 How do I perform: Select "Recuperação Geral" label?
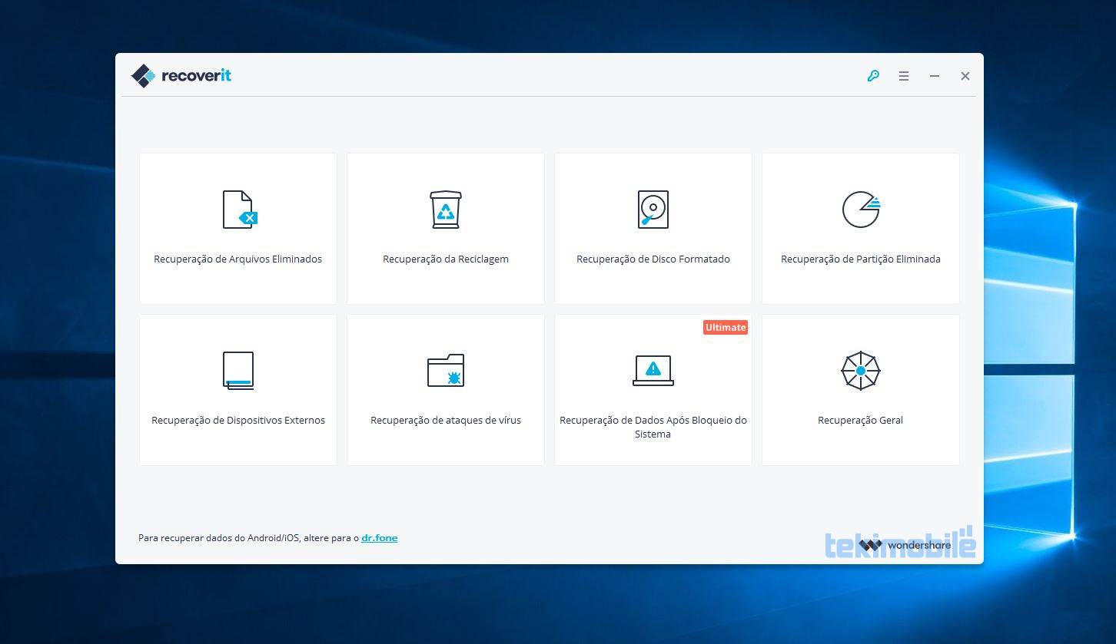point(861,421)
